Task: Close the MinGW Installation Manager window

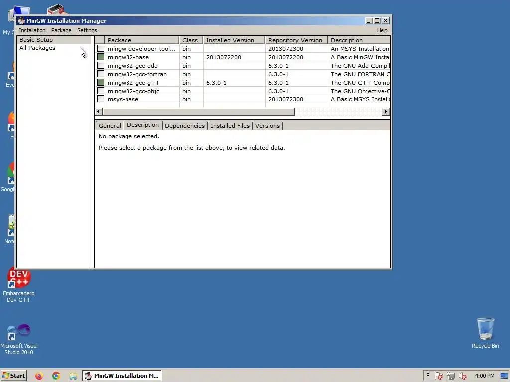Action: coord(386,21)
